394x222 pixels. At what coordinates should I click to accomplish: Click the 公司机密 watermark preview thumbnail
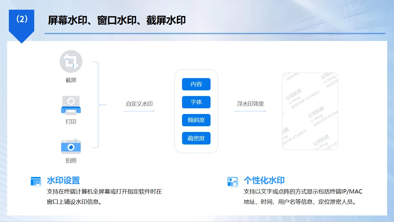[310, 111]
